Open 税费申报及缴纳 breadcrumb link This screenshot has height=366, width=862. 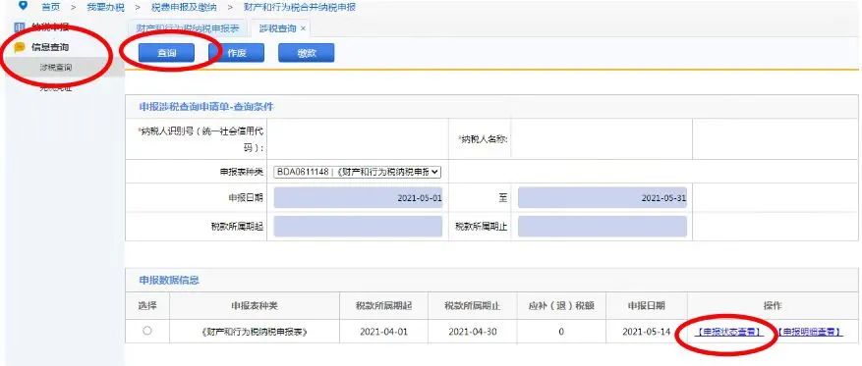click(x=184, y=7)
